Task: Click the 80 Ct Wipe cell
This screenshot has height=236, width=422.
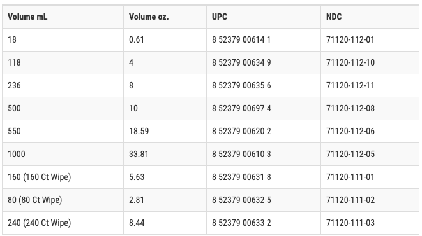Action: tap(63, 200)
